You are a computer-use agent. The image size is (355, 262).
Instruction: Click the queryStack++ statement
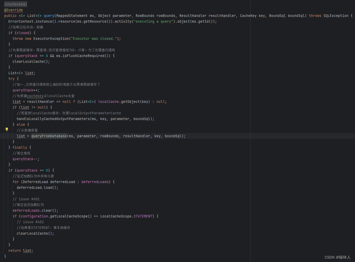(x=26, y=90)
